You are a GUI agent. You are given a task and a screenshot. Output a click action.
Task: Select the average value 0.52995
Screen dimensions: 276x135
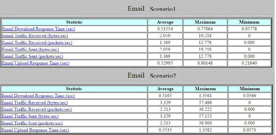pyautogui.click(x=165, y=63)
